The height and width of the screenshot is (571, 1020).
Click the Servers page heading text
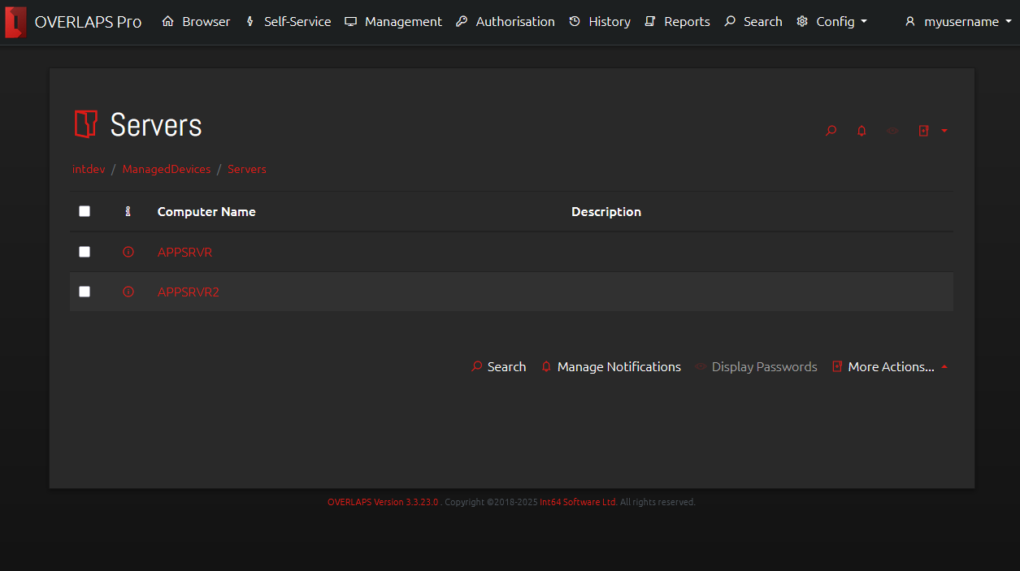pos(156,125)
